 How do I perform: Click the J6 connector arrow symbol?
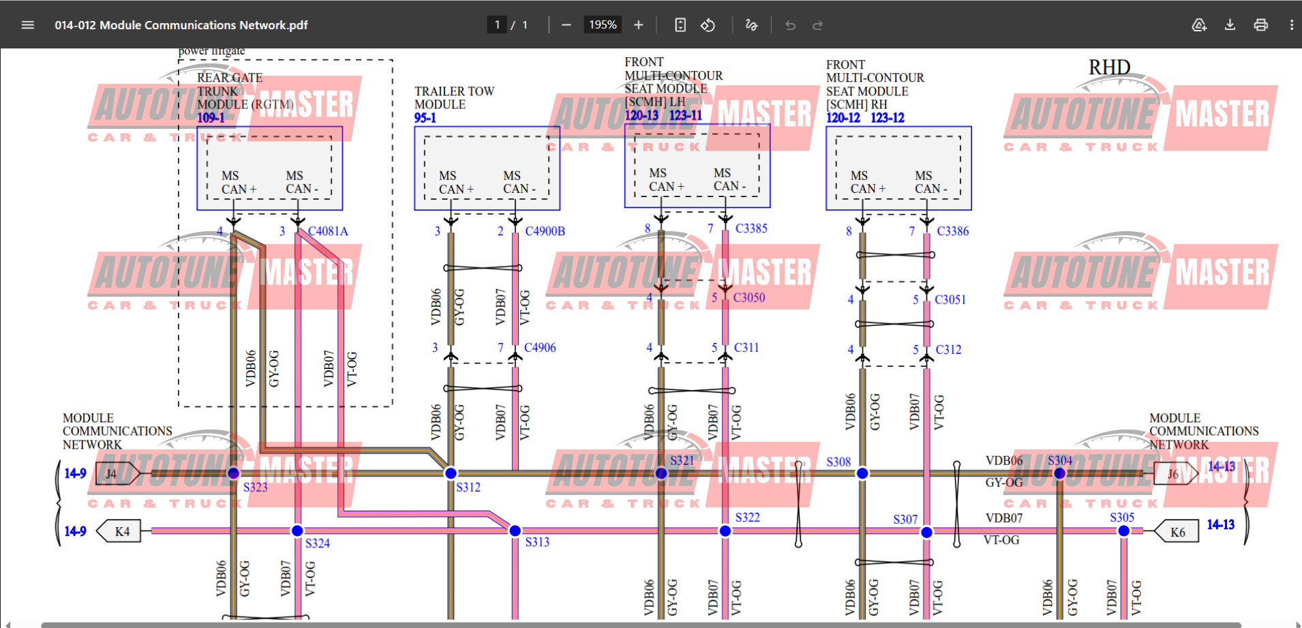(1176, 474)
